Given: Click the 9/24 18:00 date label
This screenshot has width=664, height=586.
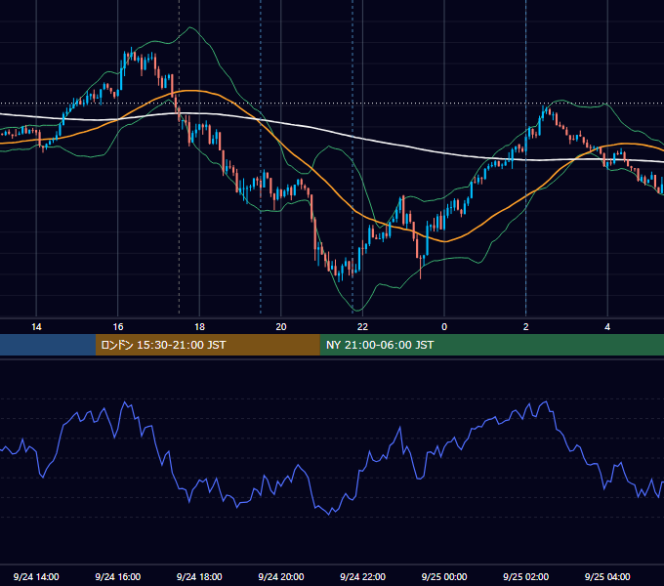Looking at the screenshot, I should pos(199,576).
